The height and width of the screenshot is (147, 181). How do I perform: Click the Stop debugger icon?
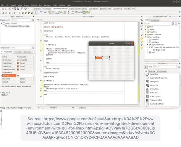[x=23, y=13]
